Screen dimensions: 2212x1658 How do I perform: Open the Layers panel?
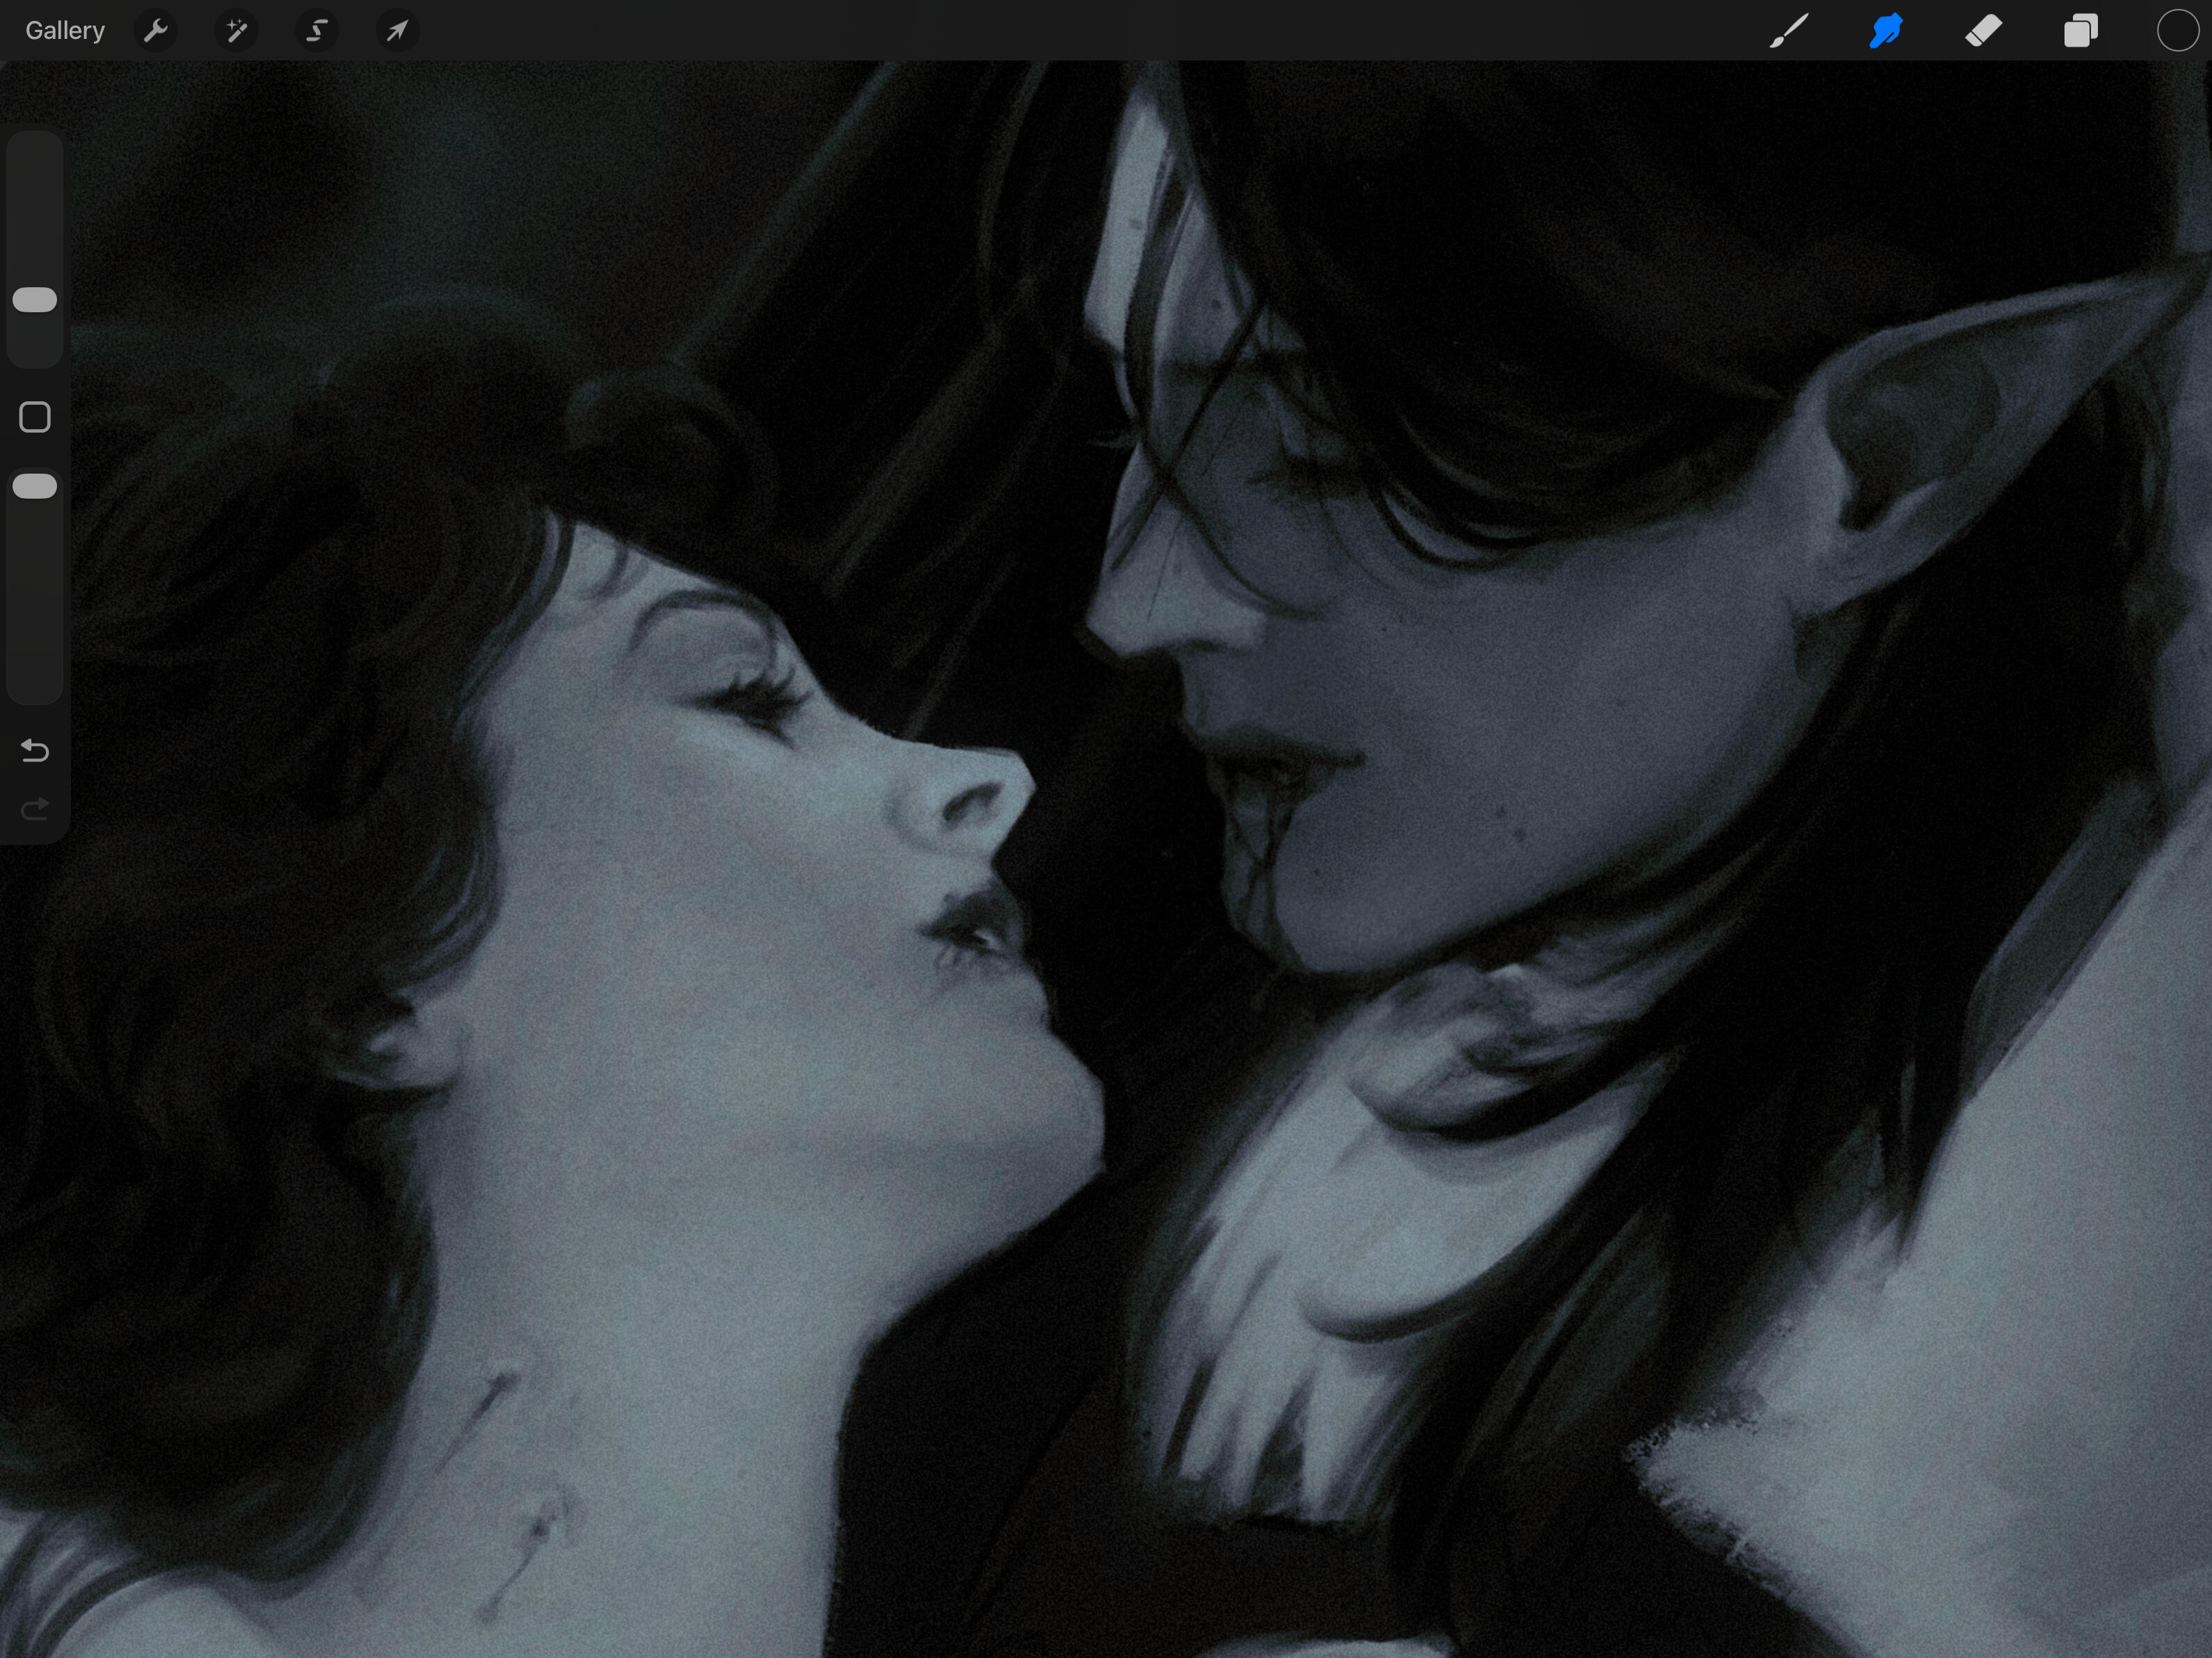point(2080,31)
